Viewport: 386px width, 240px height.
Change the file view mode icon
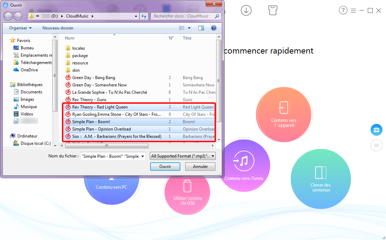182,28
